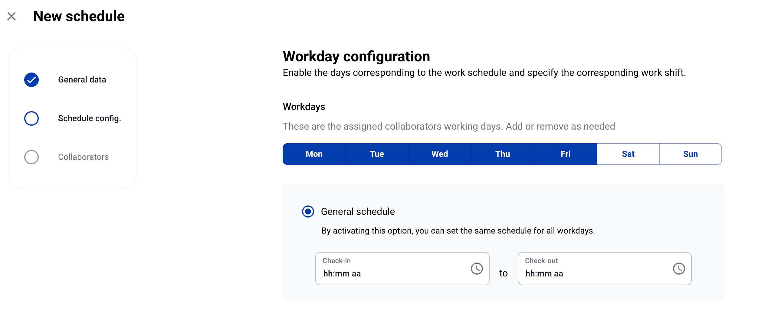Click the Collaborators step circle icon
Image resolution: width=768 pixels, height=313 pixels.
click(31, 157)
